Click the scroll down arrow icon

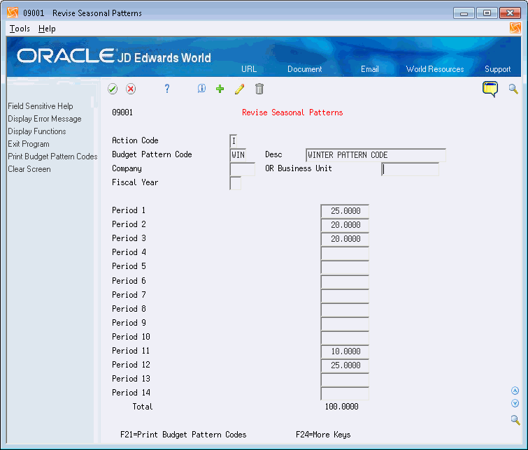(515, 403)
